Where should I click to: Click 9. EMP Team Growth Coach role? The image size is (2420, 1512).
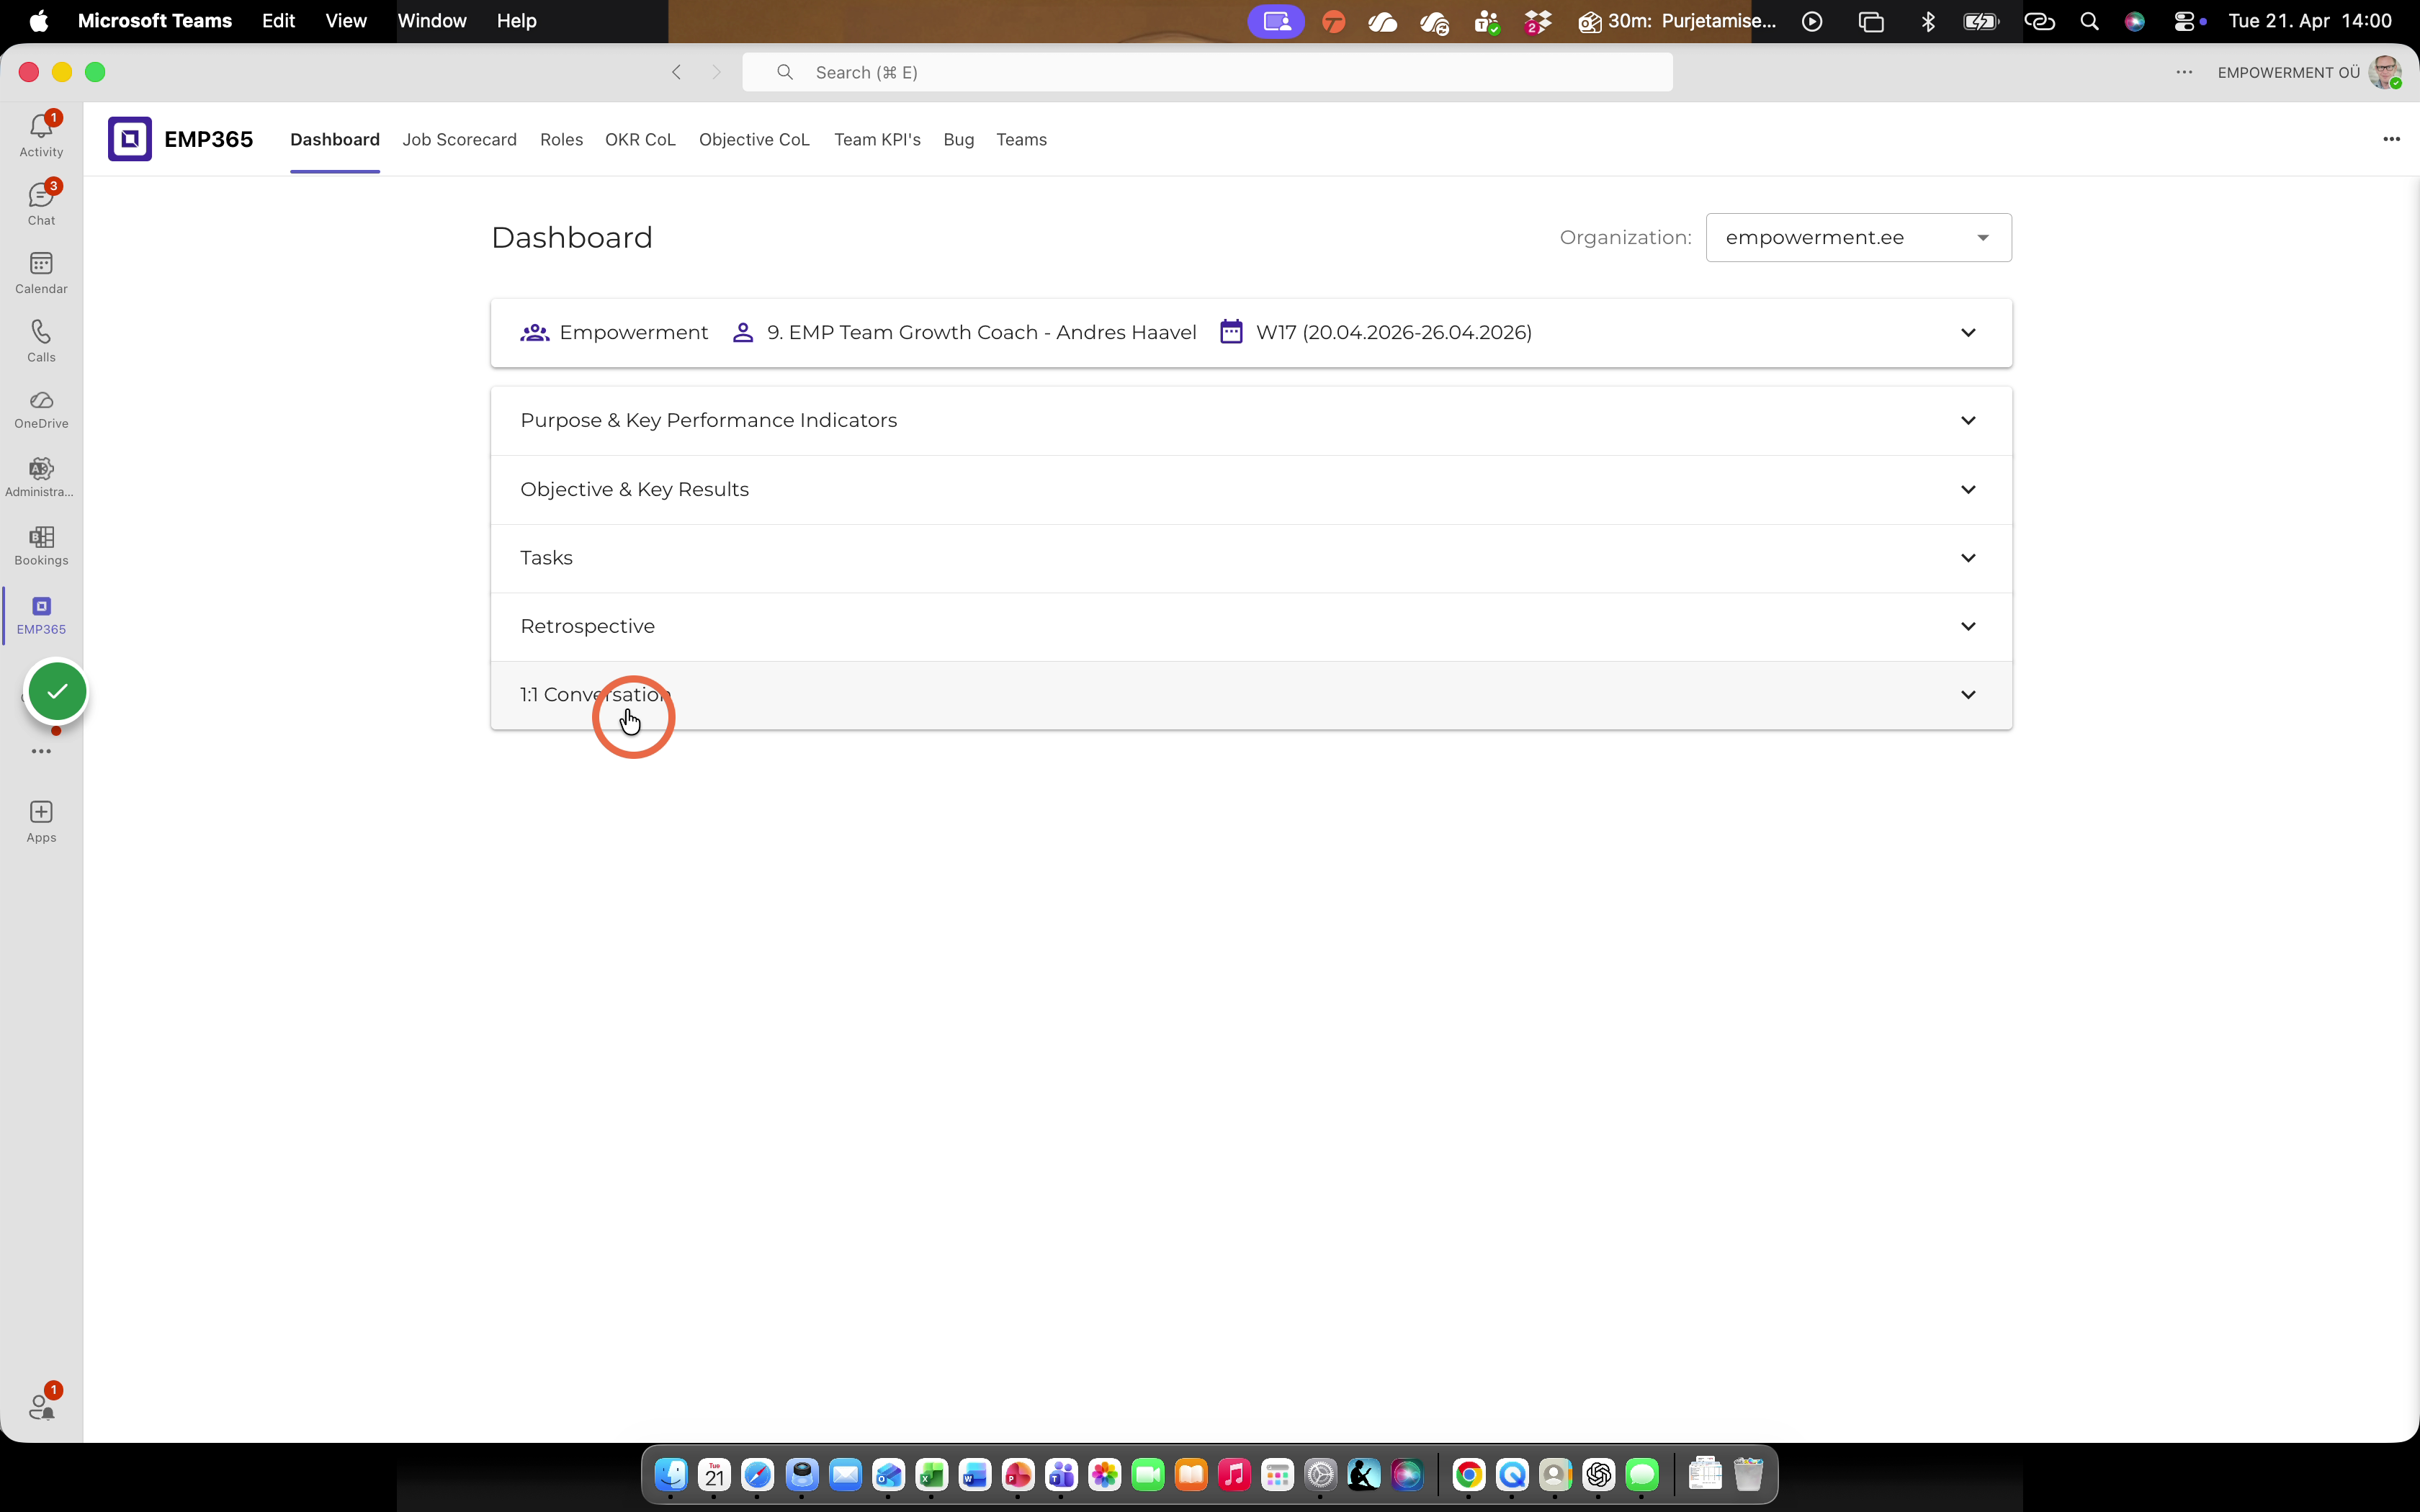point(981,332)
